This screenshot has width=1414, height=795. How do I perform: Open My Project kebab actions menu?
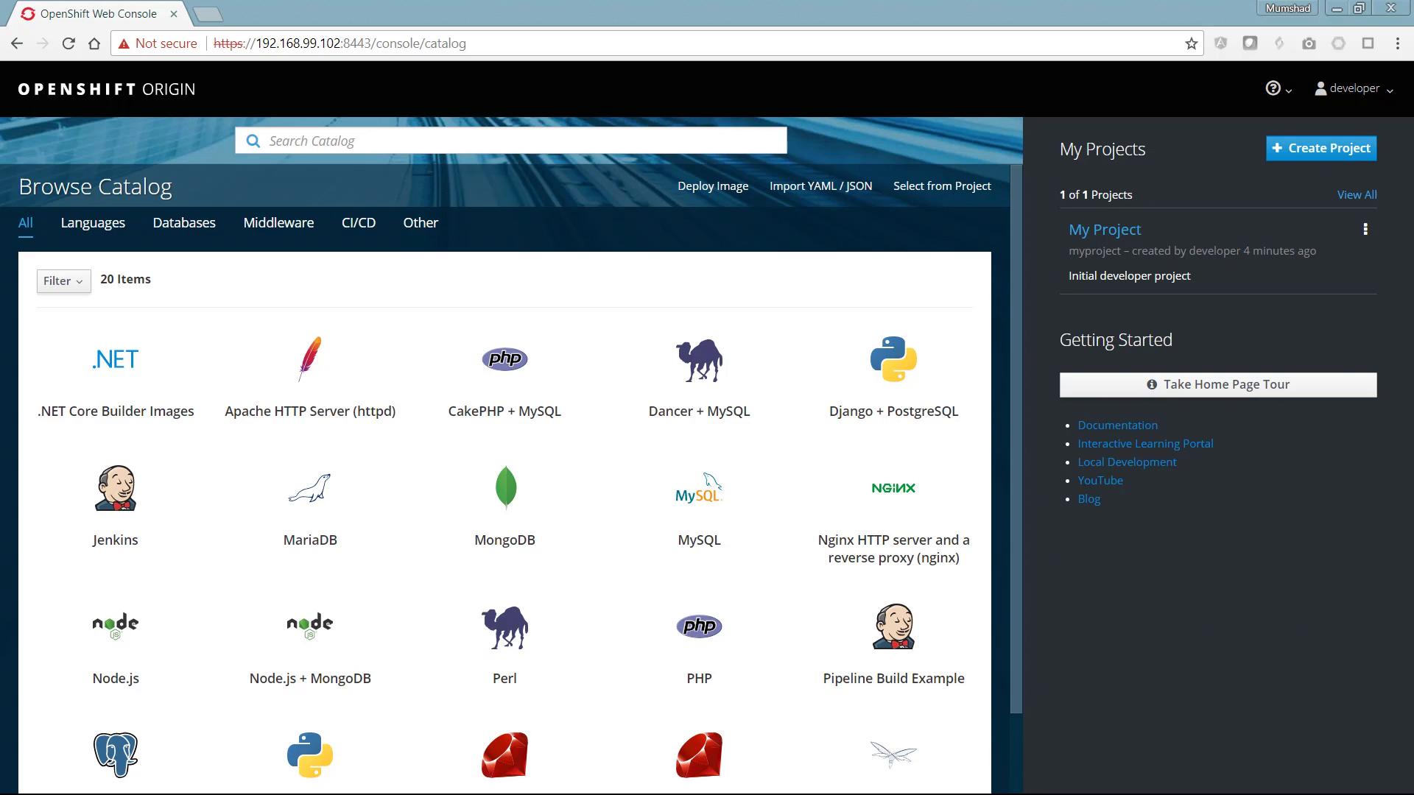(1365, 229)
